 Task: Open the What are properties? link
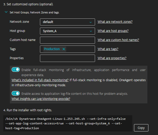(x=112, y=58)
